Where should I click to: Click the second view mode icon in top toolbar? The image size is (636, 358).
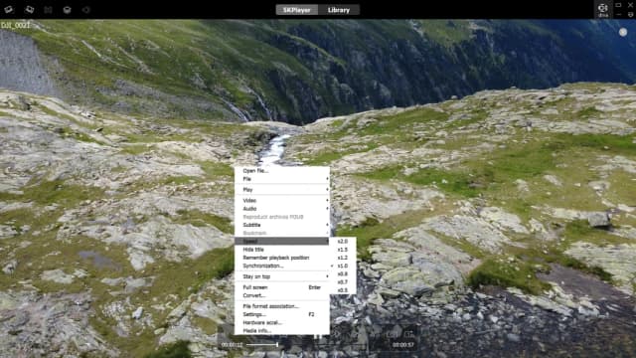pyautogui.click(x=29, y=9)
